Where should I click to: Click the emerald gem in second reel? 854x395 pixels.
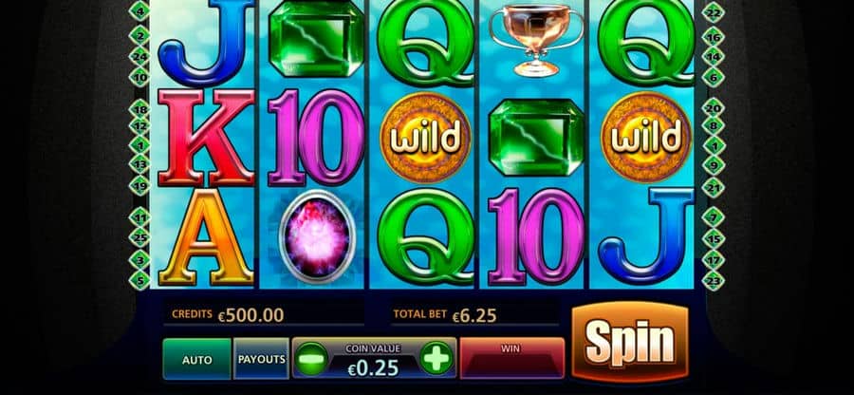[x=316, y=39]
